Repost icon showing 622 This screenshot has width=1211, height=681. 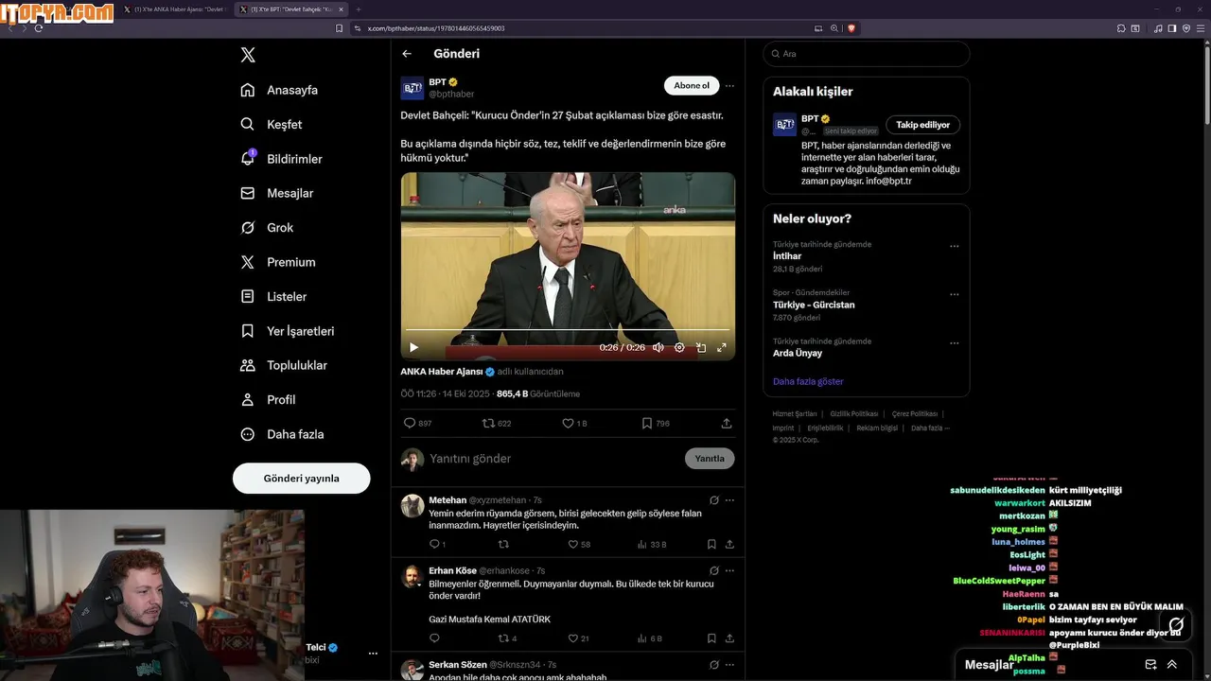coord(497,423)
